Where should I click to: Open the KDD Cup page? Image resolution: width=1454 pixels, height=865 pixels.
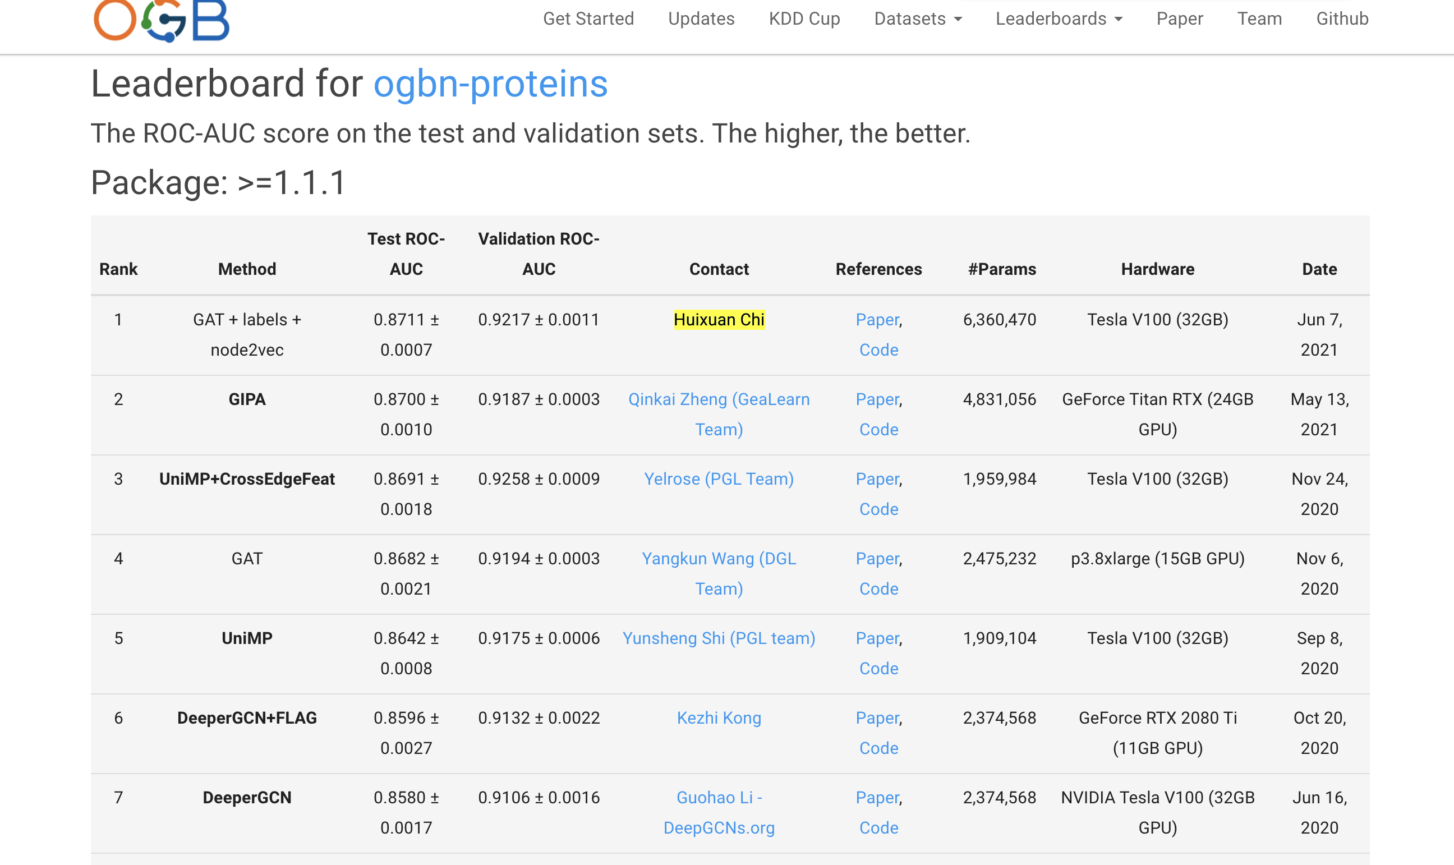pos(804,19)
